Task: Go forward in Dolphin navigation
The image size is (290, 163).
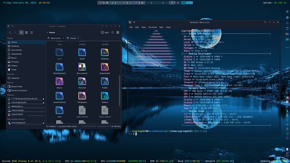Action: (x=15, y=32)
